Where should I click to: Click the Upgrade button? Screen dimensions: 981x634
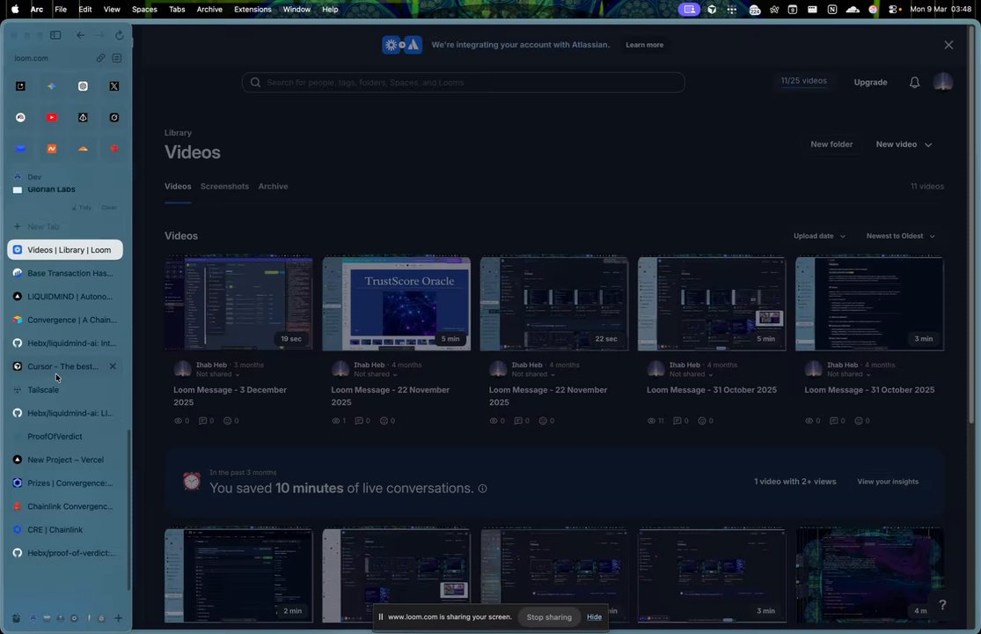click(x=870, y=82)
